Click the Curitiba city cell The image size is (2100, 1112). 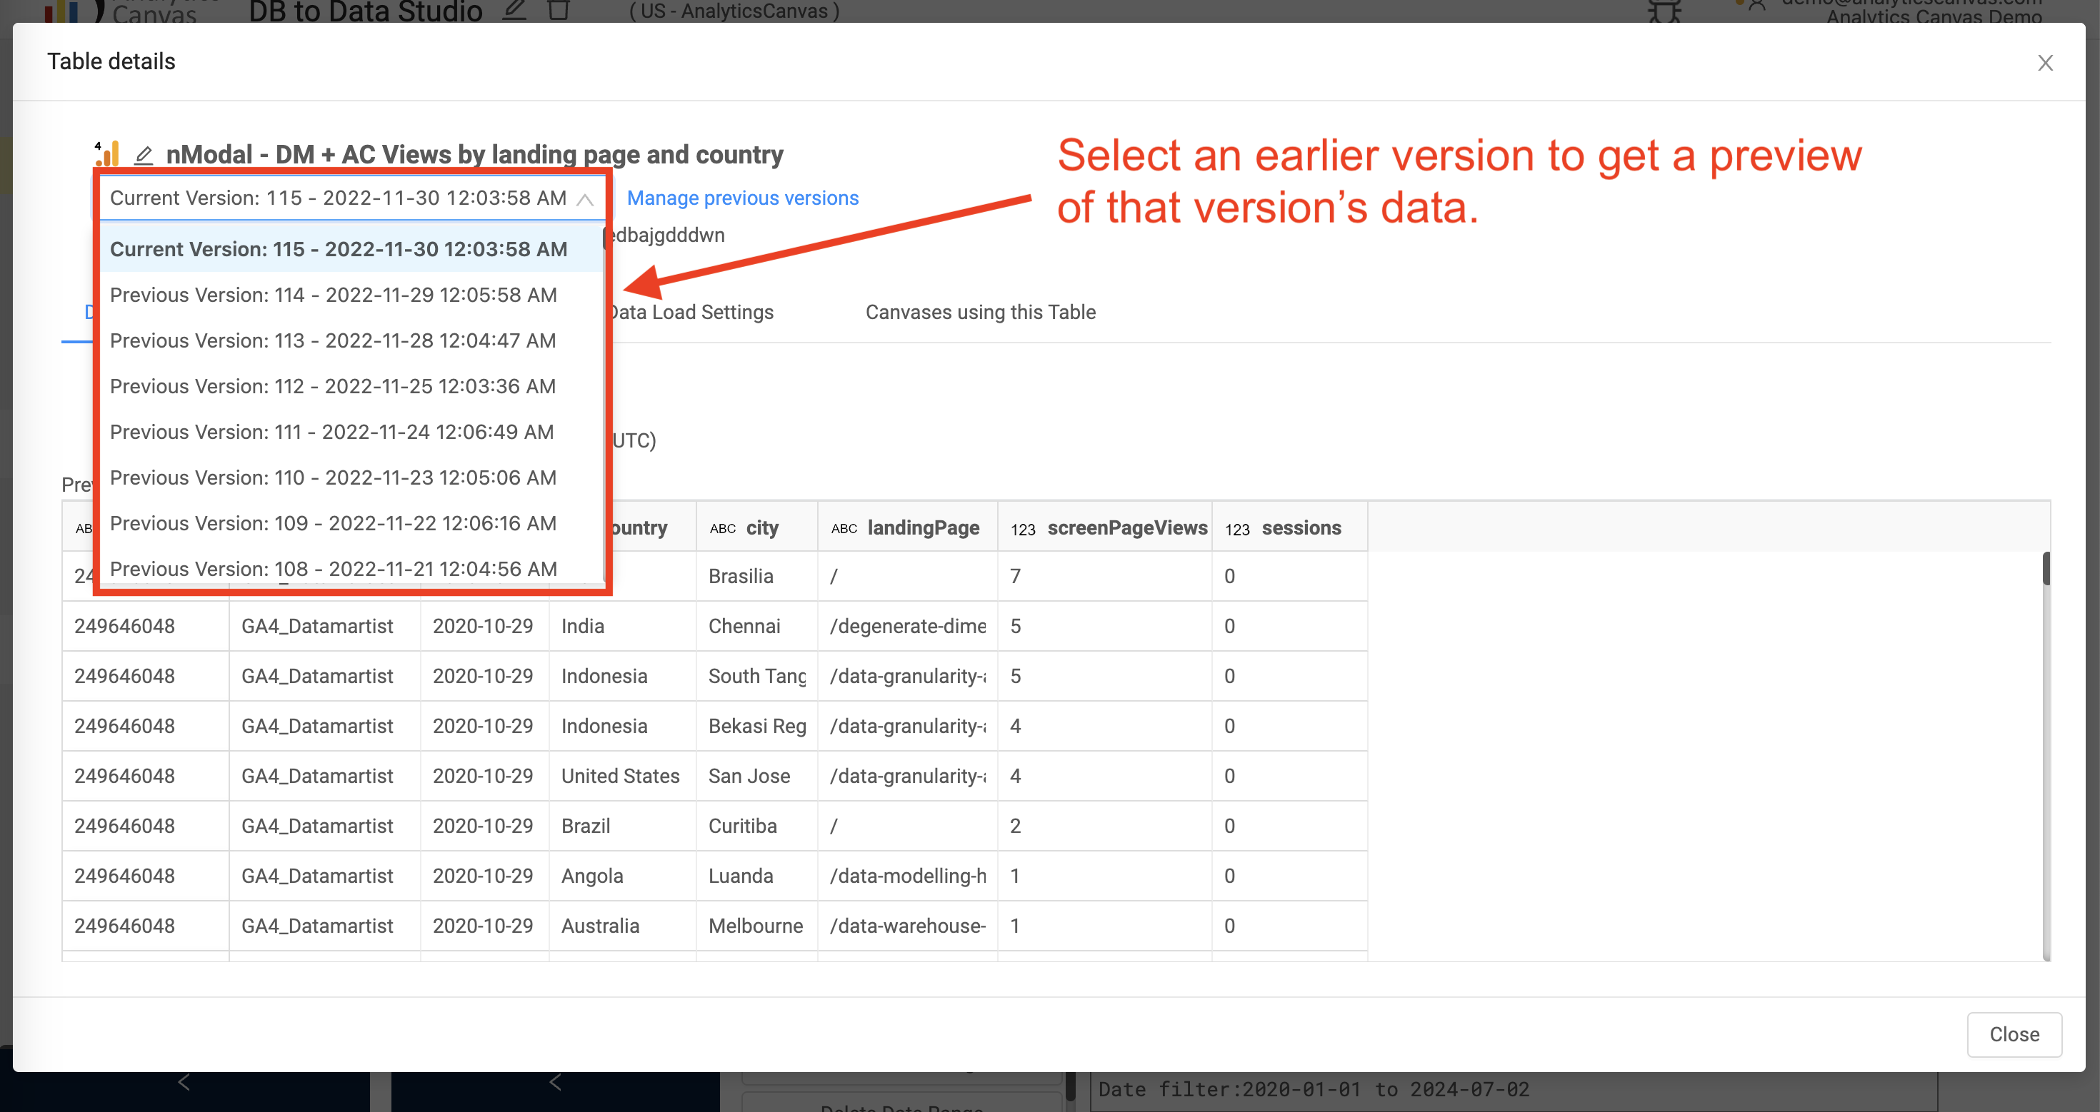pos(756,826)
